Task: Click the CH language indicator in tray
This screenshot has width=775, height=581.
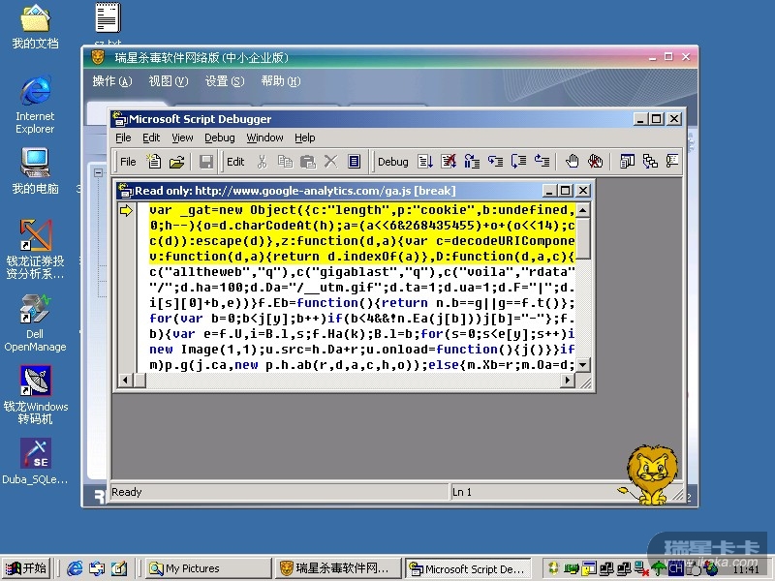Action: point(675,569)
